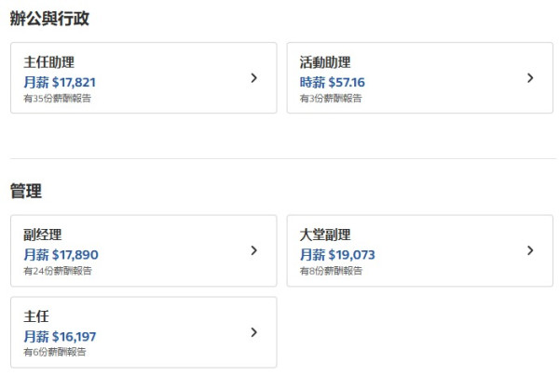The image size is (559, 376).
Task: Select the 月薪 $19,073 salary link
Action: [337, 255]
